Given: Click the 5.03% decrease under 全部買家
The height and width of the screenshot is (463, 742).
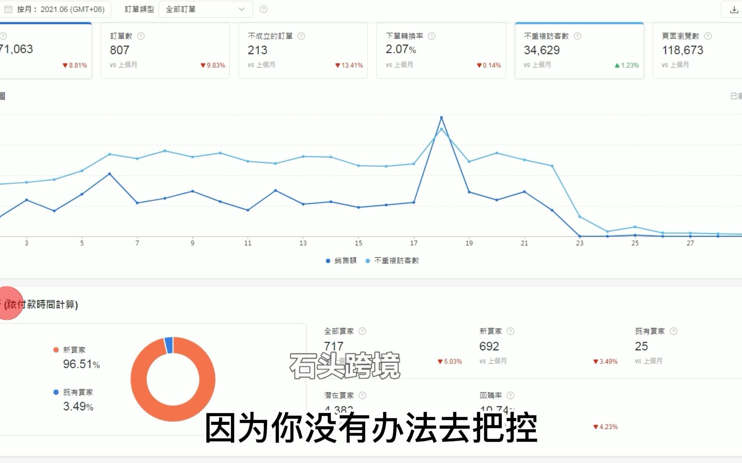Looking at the screenshot, I should (x=450, y=361).
